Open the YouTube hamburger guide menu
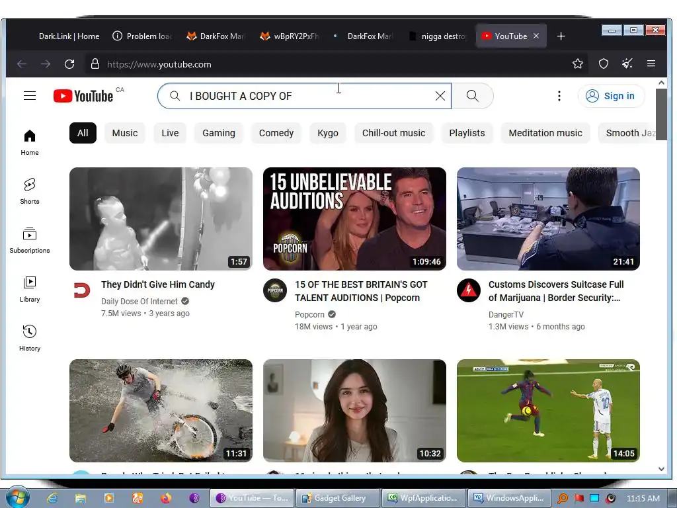The image size is (677, 508). [29, 95]
